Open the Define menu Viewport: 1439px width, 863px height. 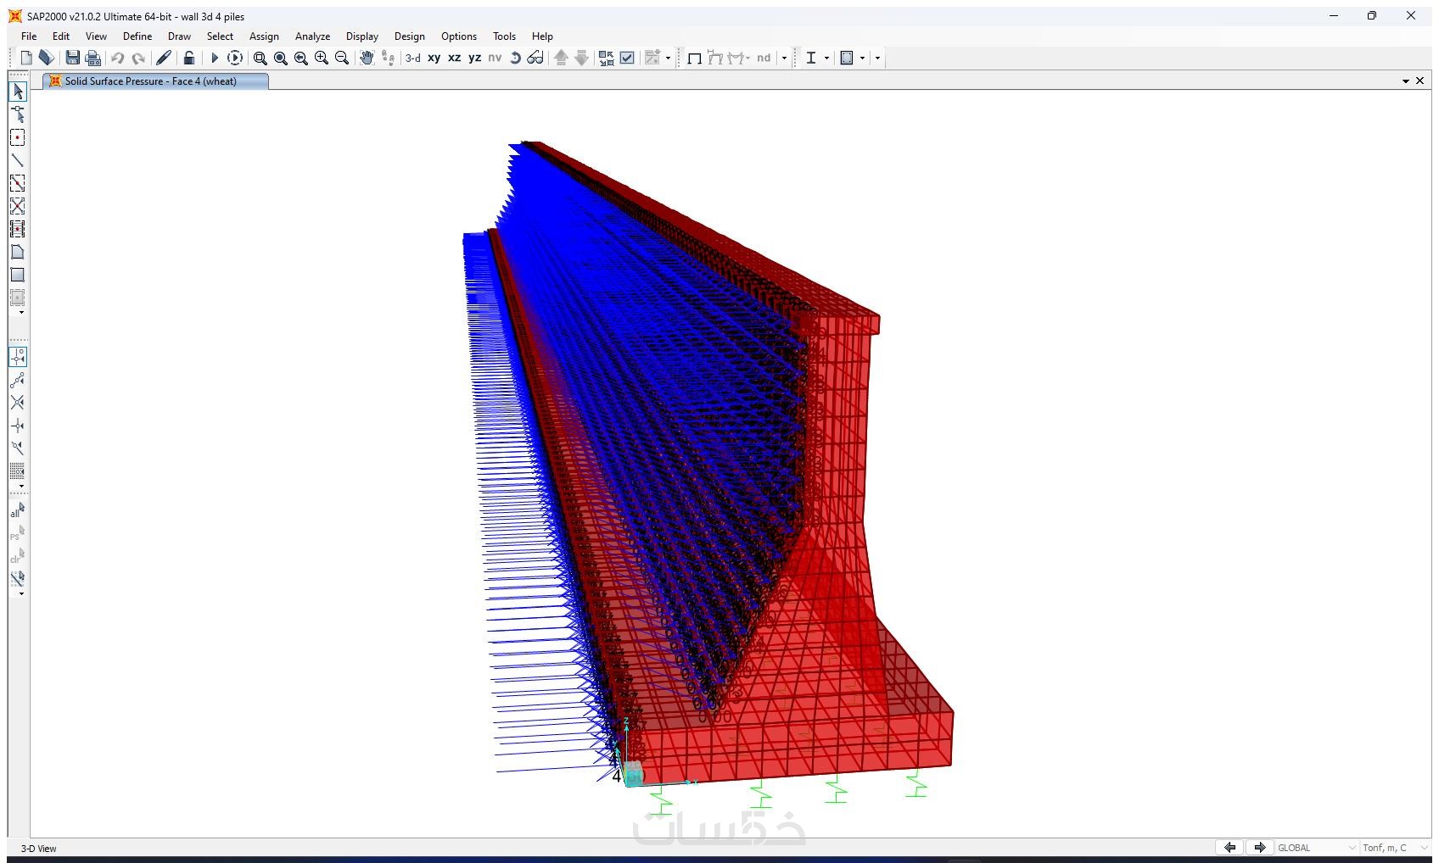click(137, 36)
